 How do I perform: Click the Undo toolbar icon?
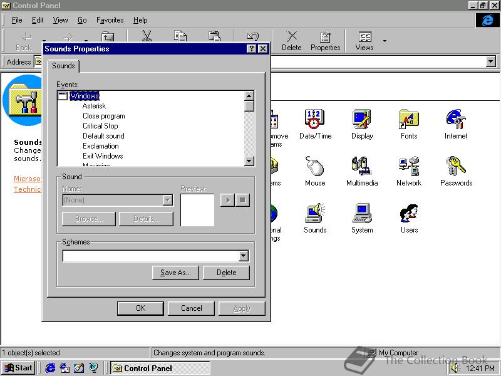coord(253,36)
